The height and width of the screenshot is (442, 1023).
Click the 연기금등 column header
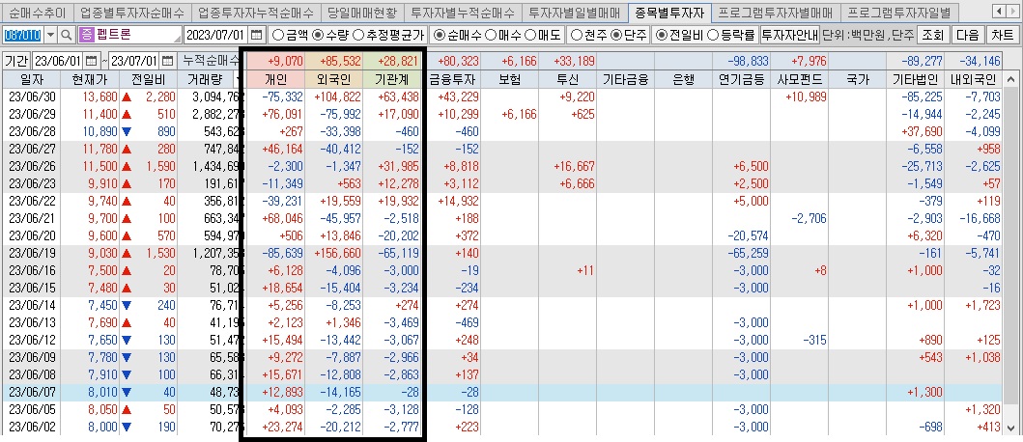point(741,79)
